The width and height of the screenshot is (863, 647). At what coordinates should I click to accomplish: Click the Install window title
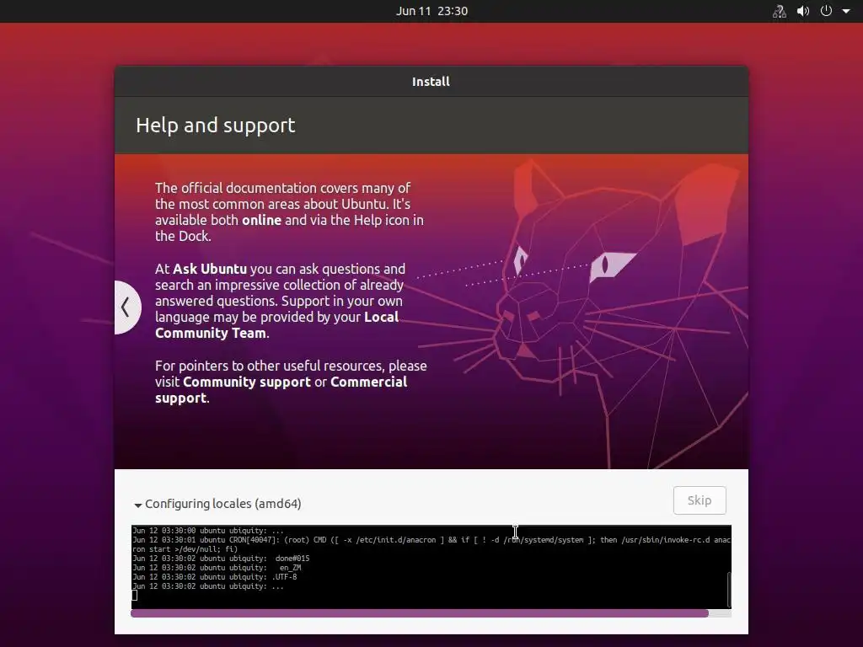click(x=431, y=82)
